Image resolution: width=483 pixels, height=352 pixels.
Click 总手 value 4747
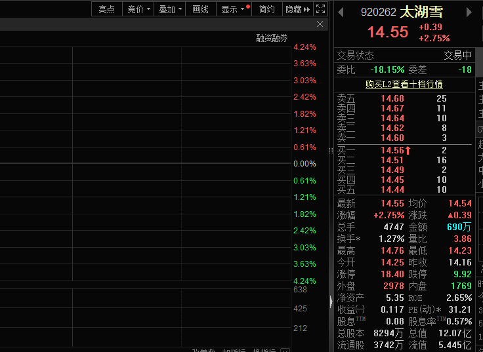click(394, 227)
